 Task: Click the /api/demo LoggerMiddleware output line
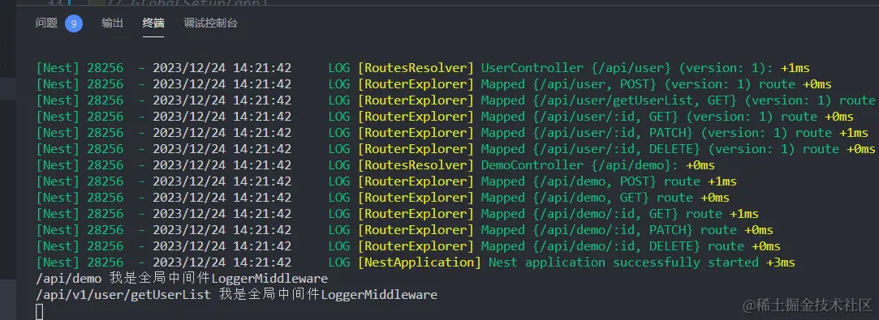(182, 279)
